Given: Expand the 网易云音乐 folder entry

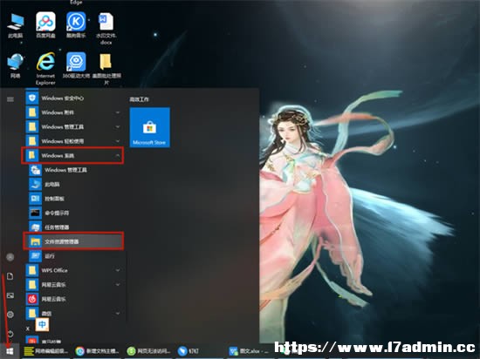Looking at the screenshot, I should point(73,284).
